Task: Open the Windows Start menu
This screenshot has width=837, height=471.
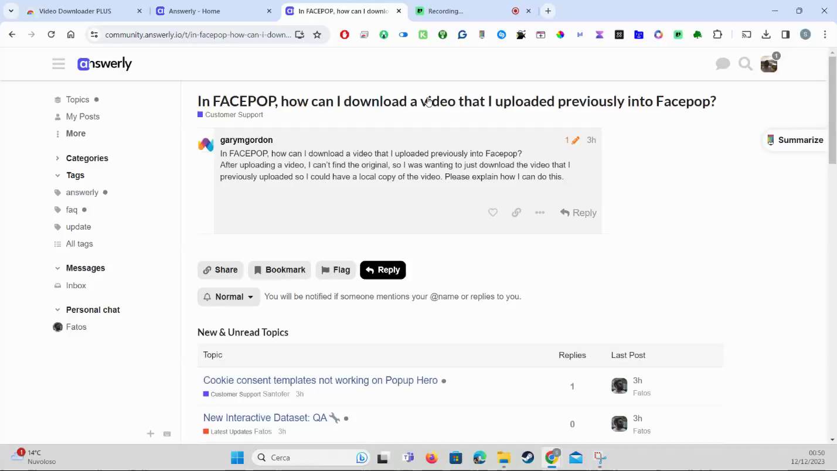Action: click(237, 458)
